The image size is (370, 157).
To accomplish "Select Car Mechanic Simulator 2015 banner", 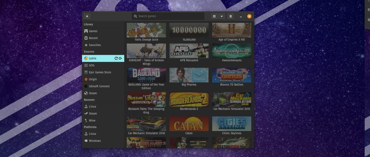I will coord(232,99).
